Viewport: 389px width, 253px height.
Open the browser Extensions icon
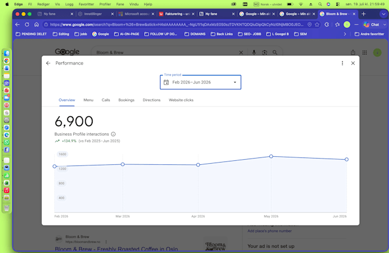(x=327, y=25)
